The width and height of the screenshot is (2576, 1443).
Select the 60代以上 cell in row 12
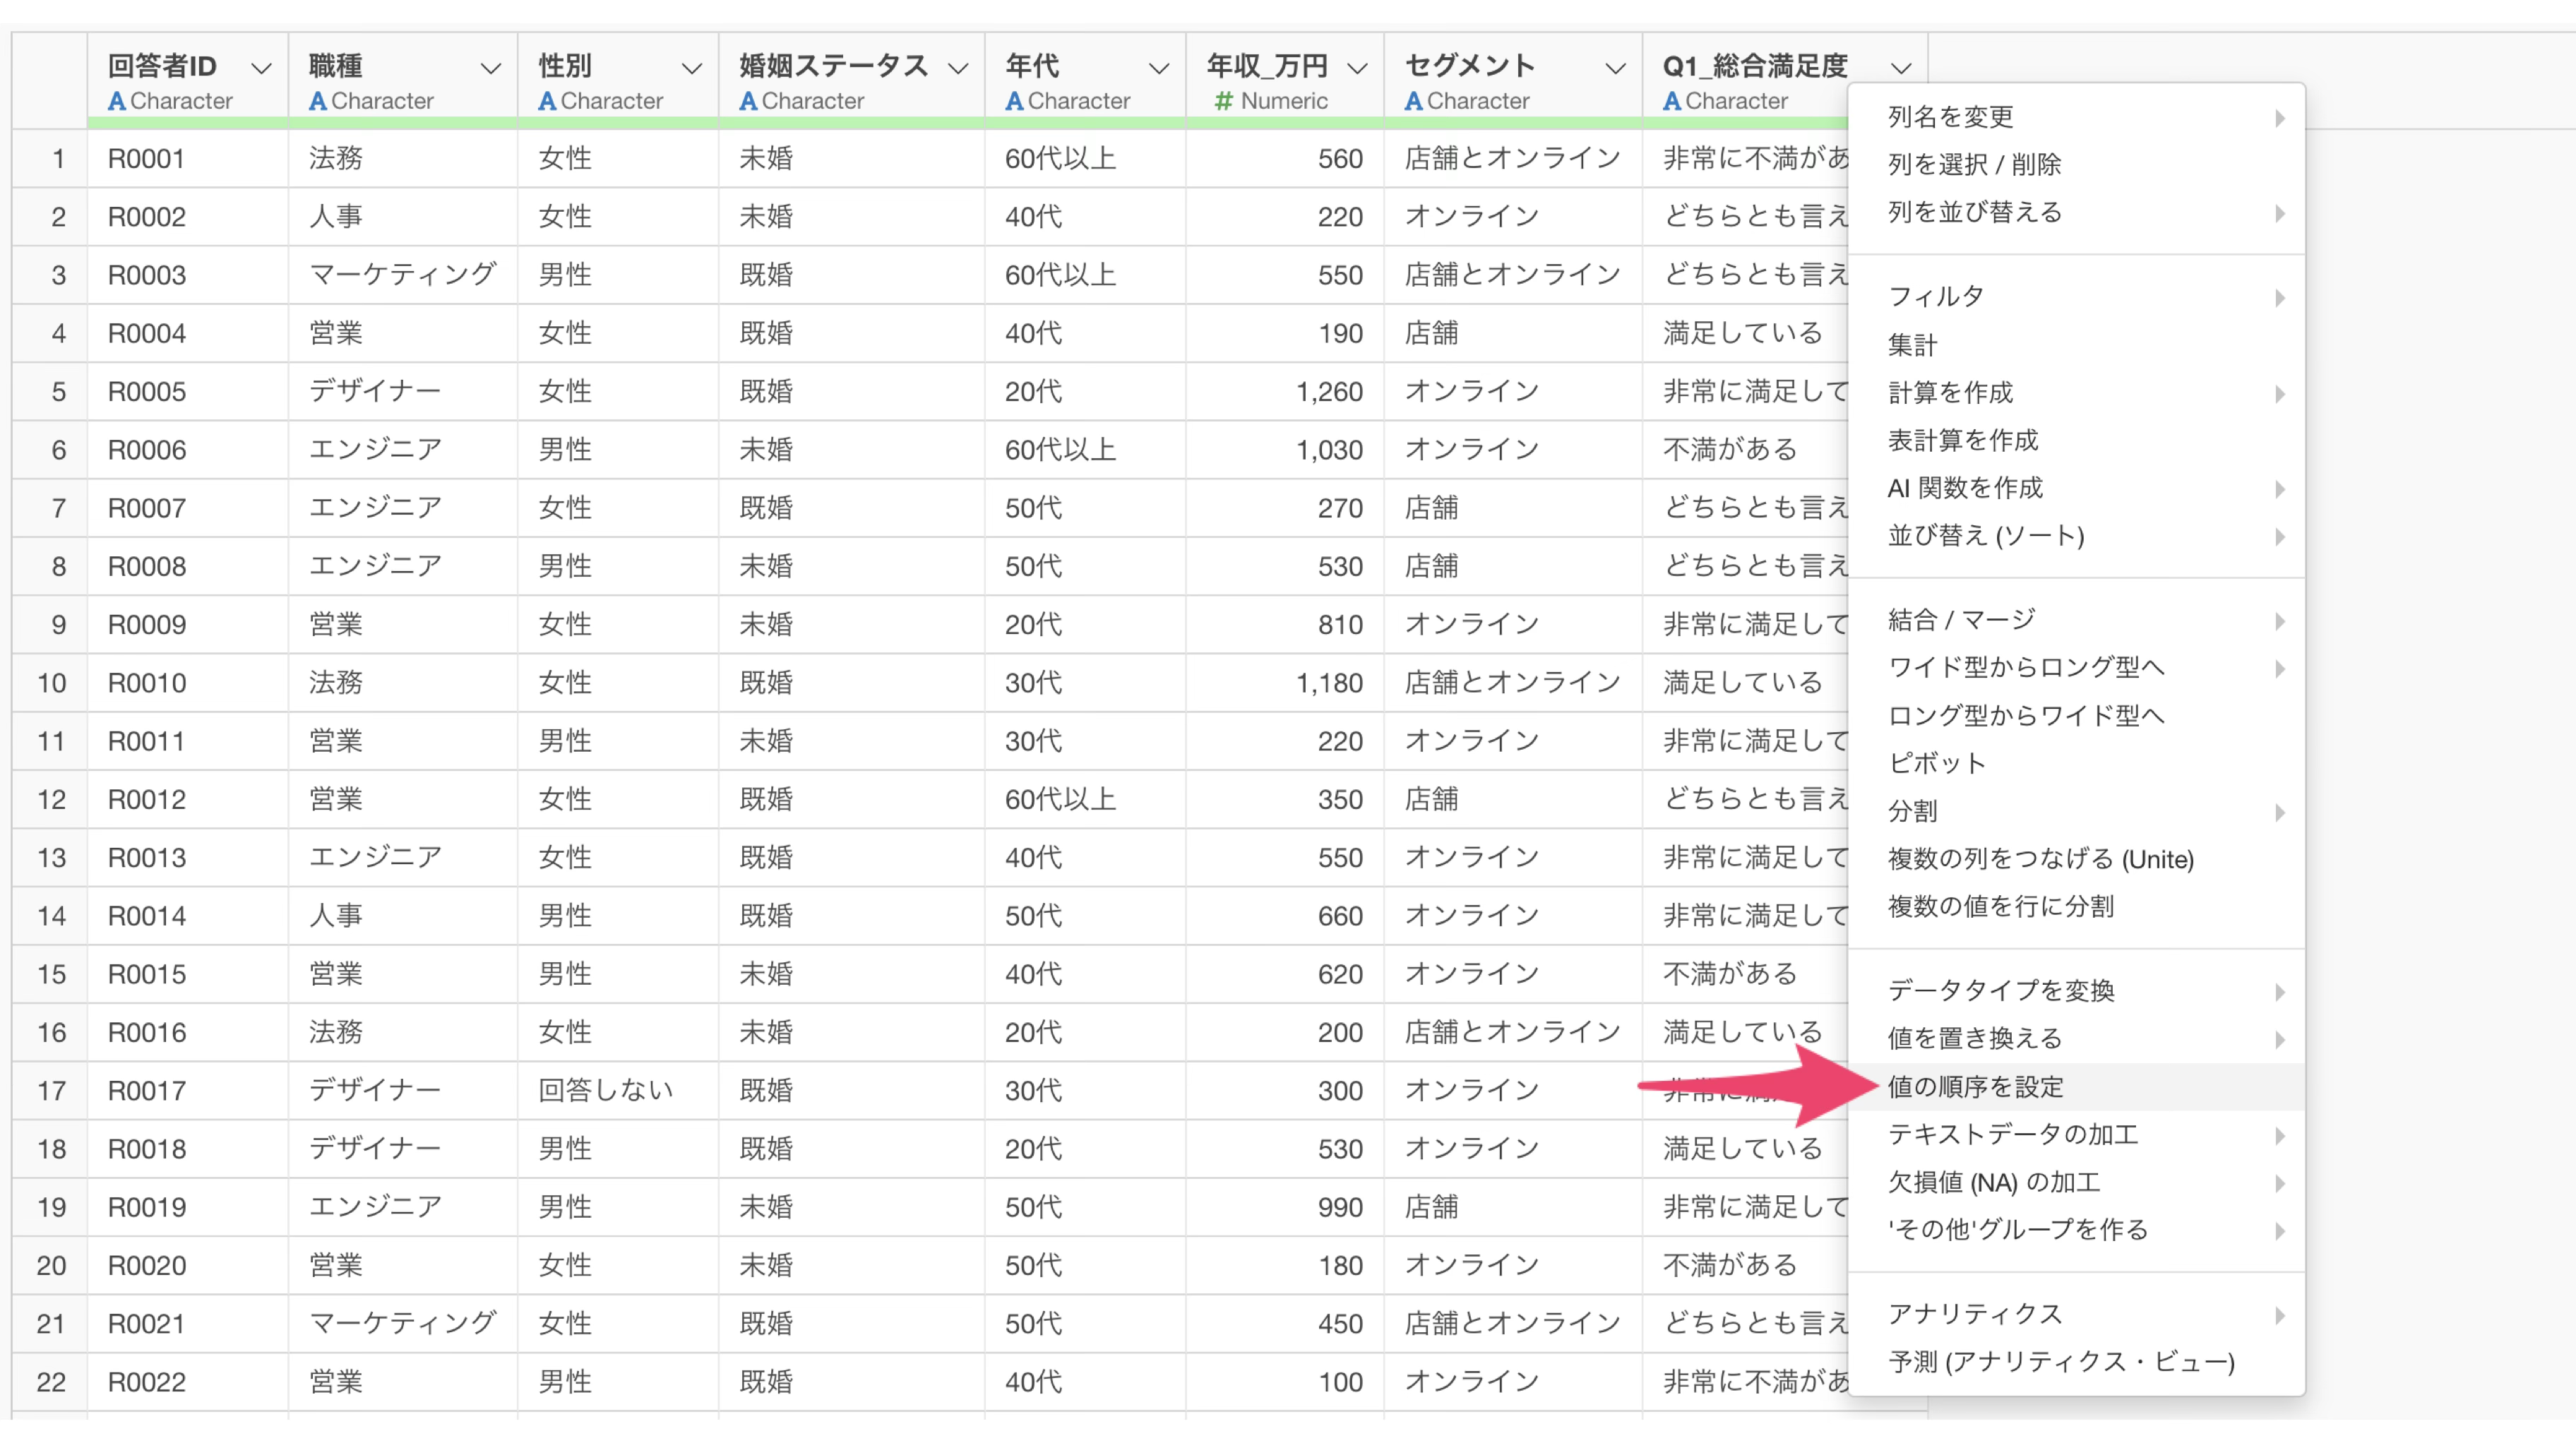1085,800
